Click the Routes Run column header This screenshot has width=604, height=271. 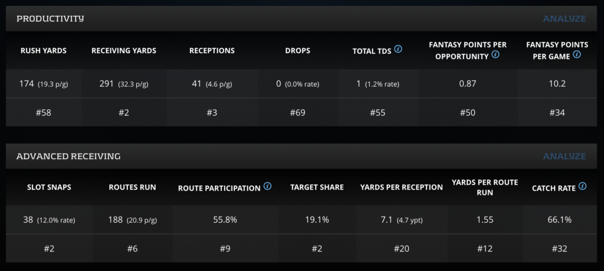click(132, 188)
